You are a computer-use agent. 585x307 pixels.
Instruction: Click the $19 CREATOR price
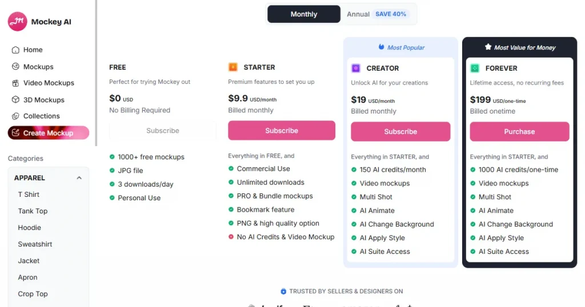[359, 99]
